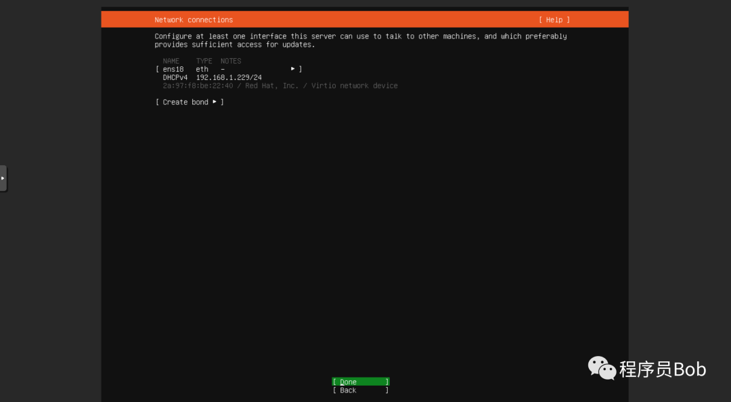Go to previous screen with Back
Viewport: 731px width, 402px height.
[x=360, y=390]
